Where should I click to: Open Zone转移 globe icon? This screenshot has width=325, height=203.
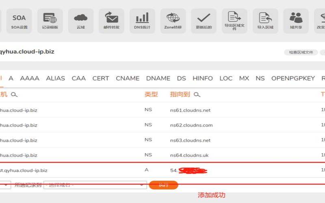(x=173, y=21)
